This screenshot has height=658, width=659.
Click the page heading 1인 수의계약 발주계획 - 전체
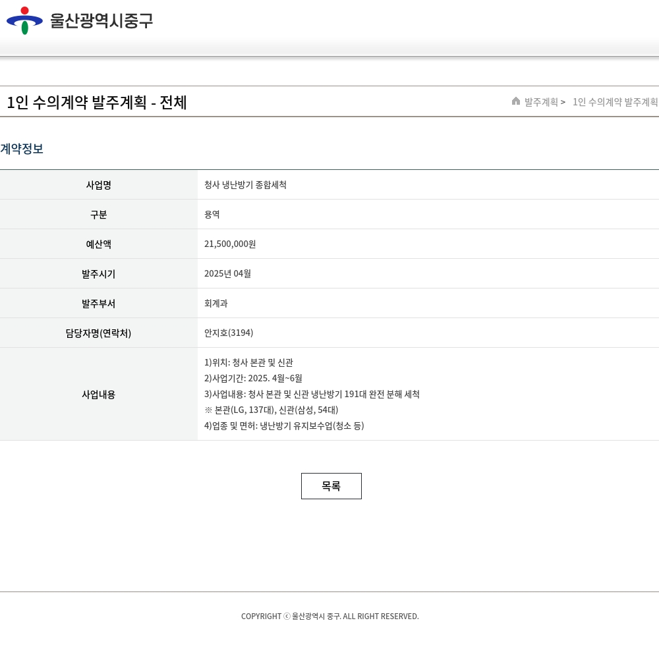pos(97,103)
